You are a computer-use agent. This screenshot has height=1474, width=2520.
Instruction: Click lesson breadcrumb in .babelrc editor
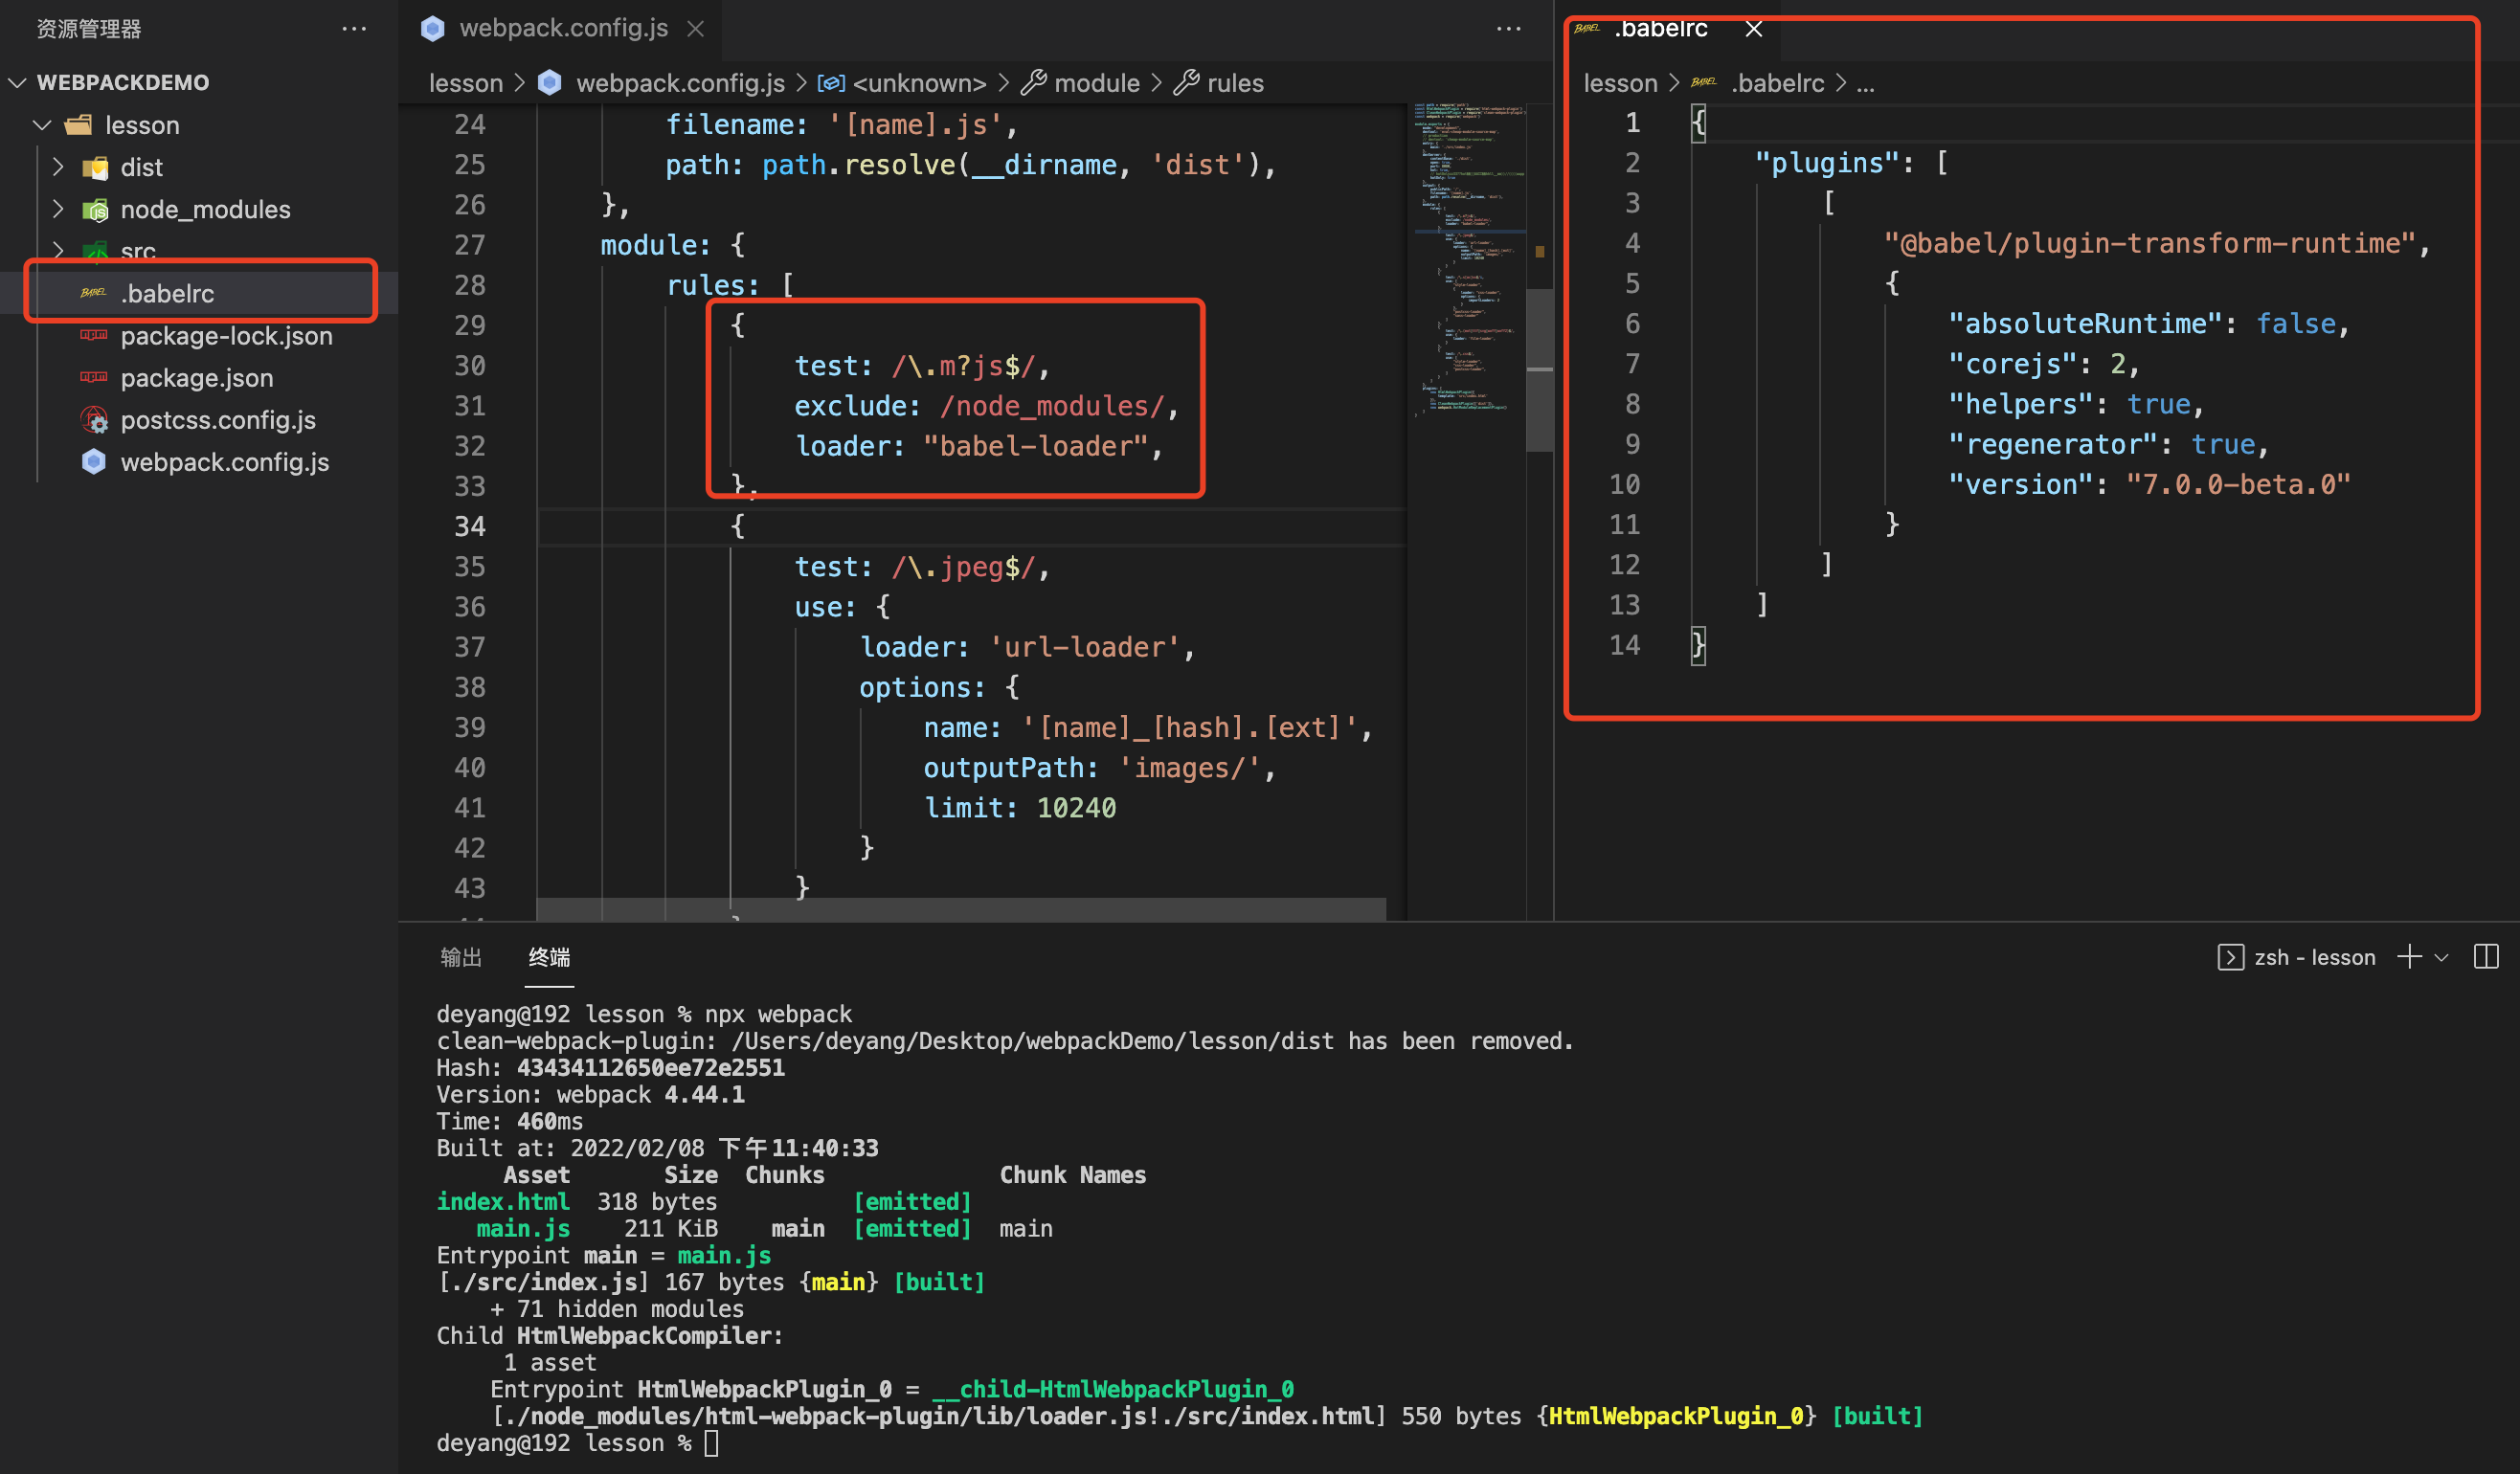pos(1620,83)
